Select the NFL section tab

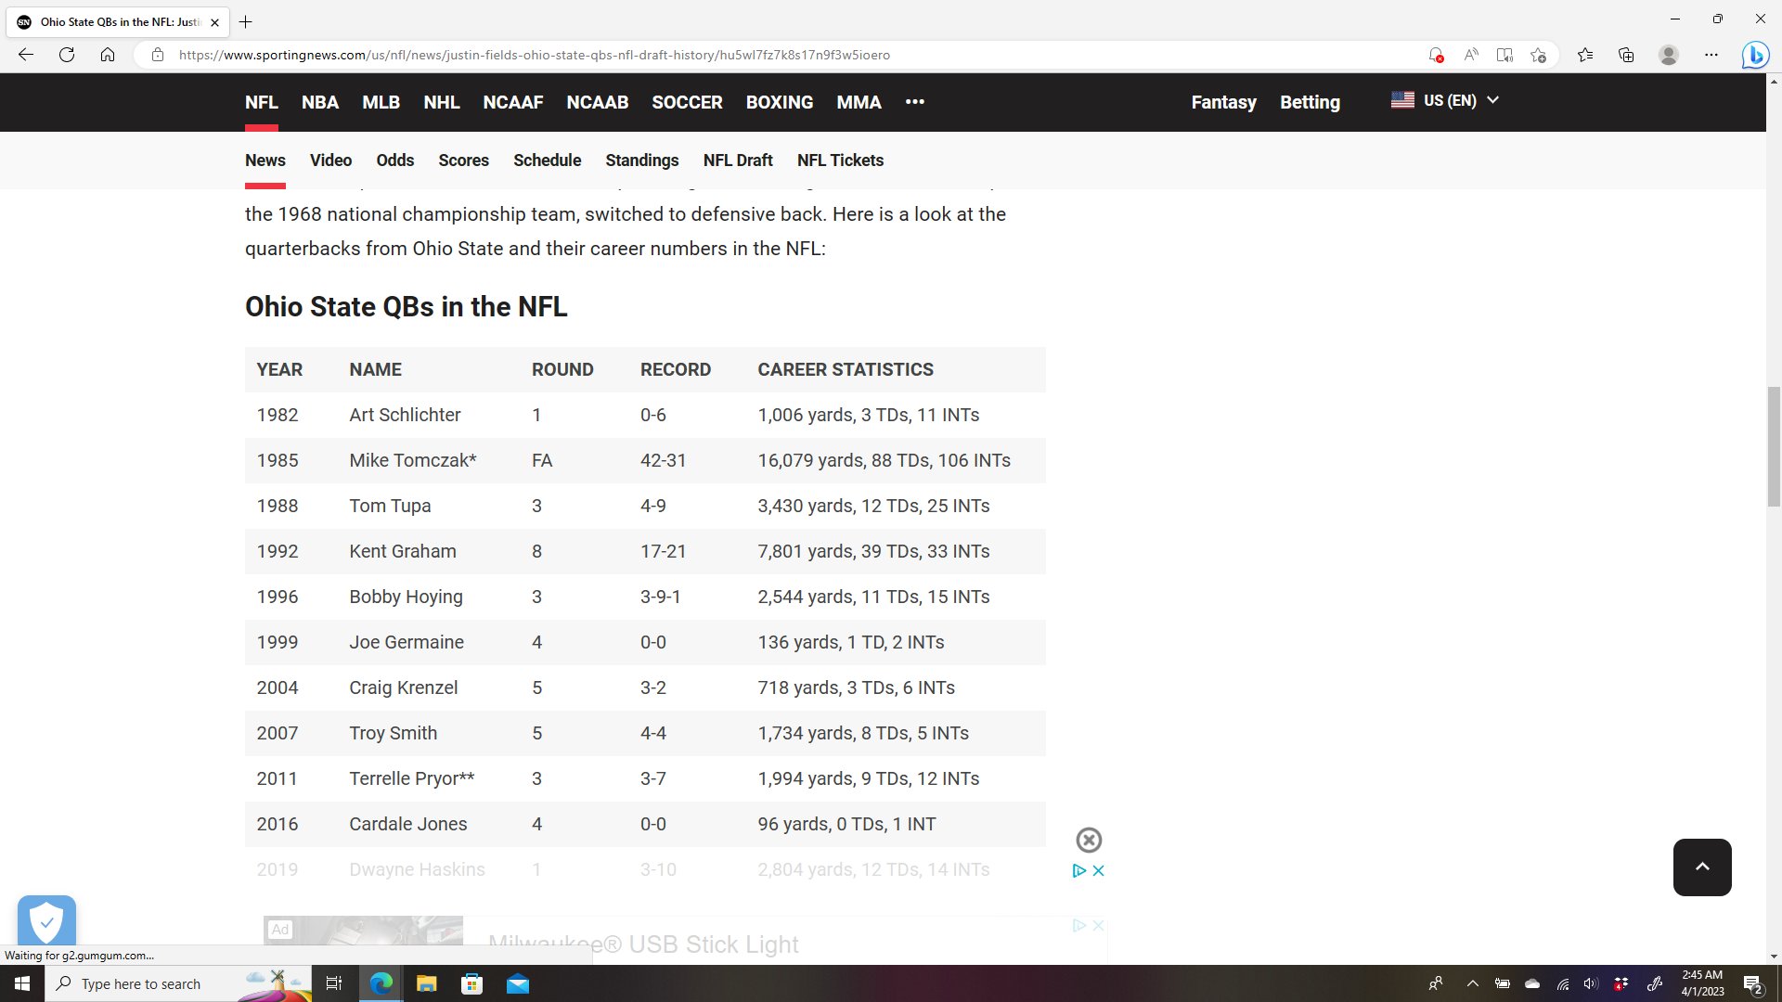click(262, 102)
